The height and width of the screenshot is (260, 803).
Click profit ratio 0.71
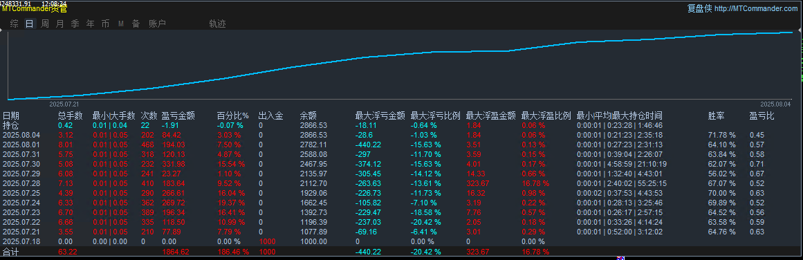point(757,164)
